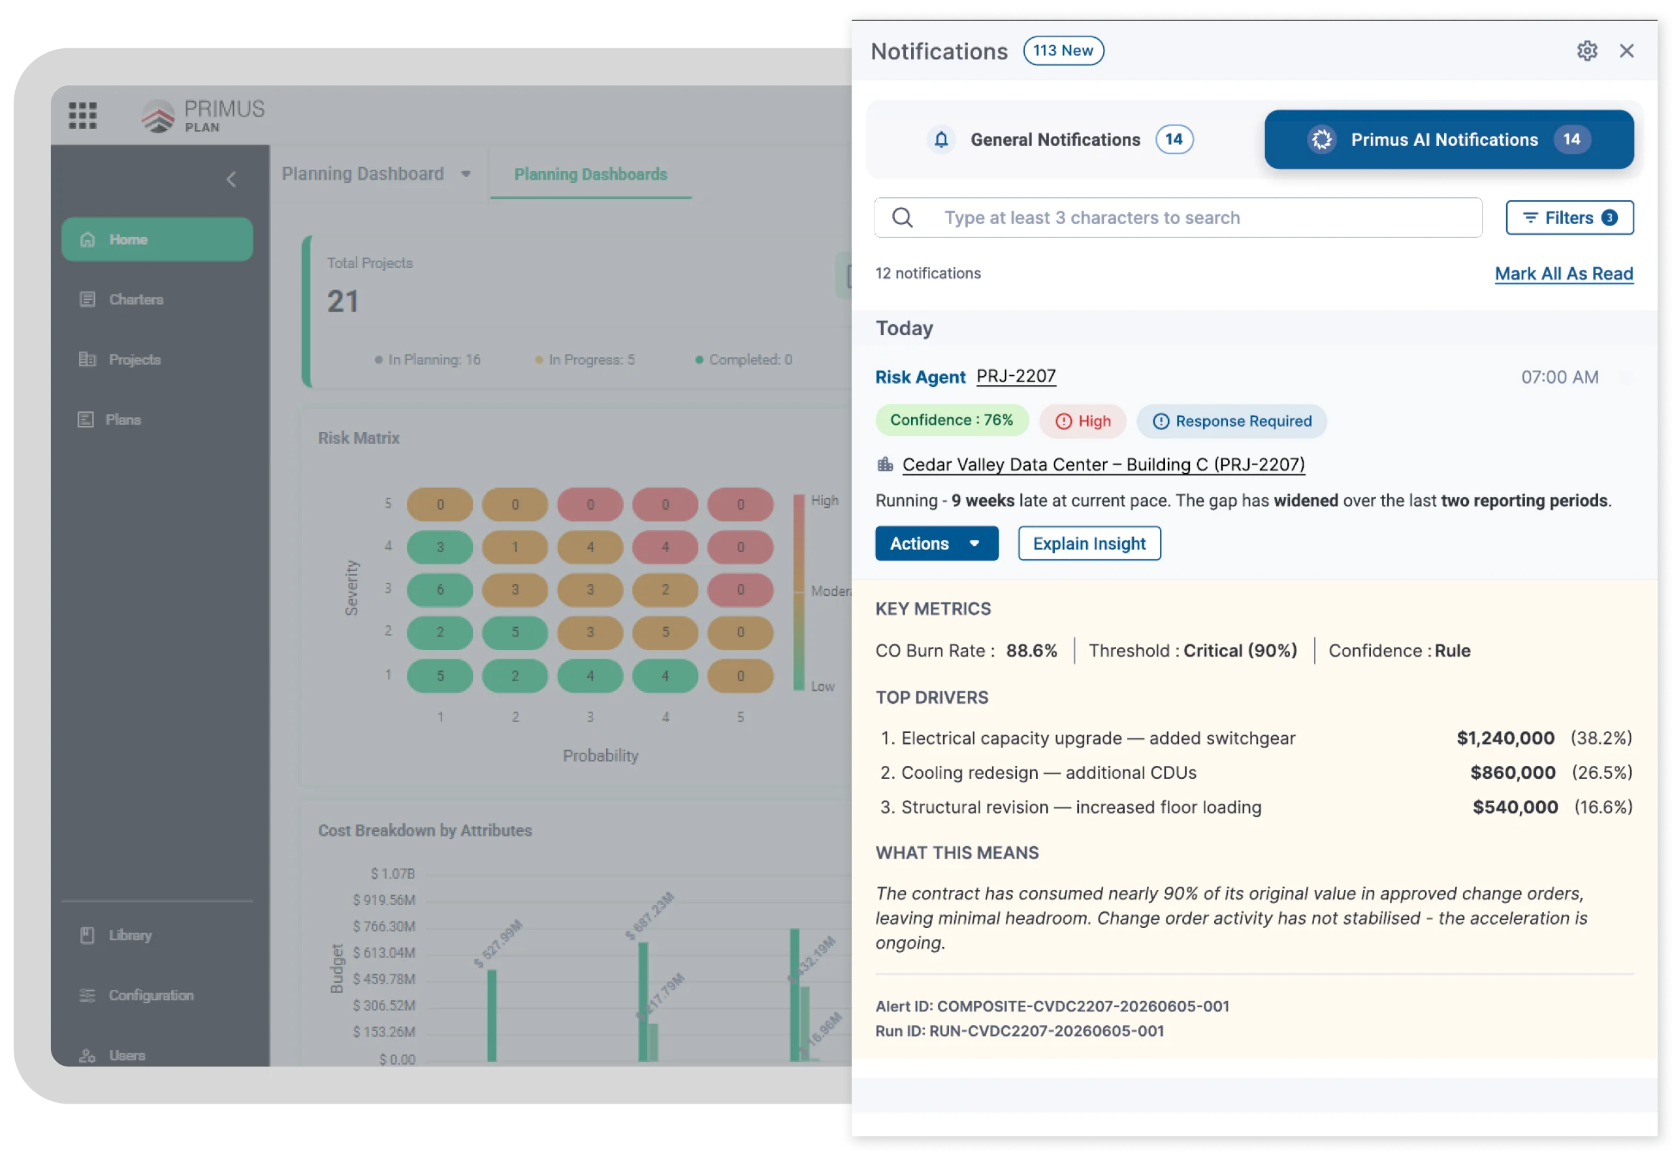Open Configuration sidebar icon
This screenshot has height=1152, width=1672.
[88, 995]
